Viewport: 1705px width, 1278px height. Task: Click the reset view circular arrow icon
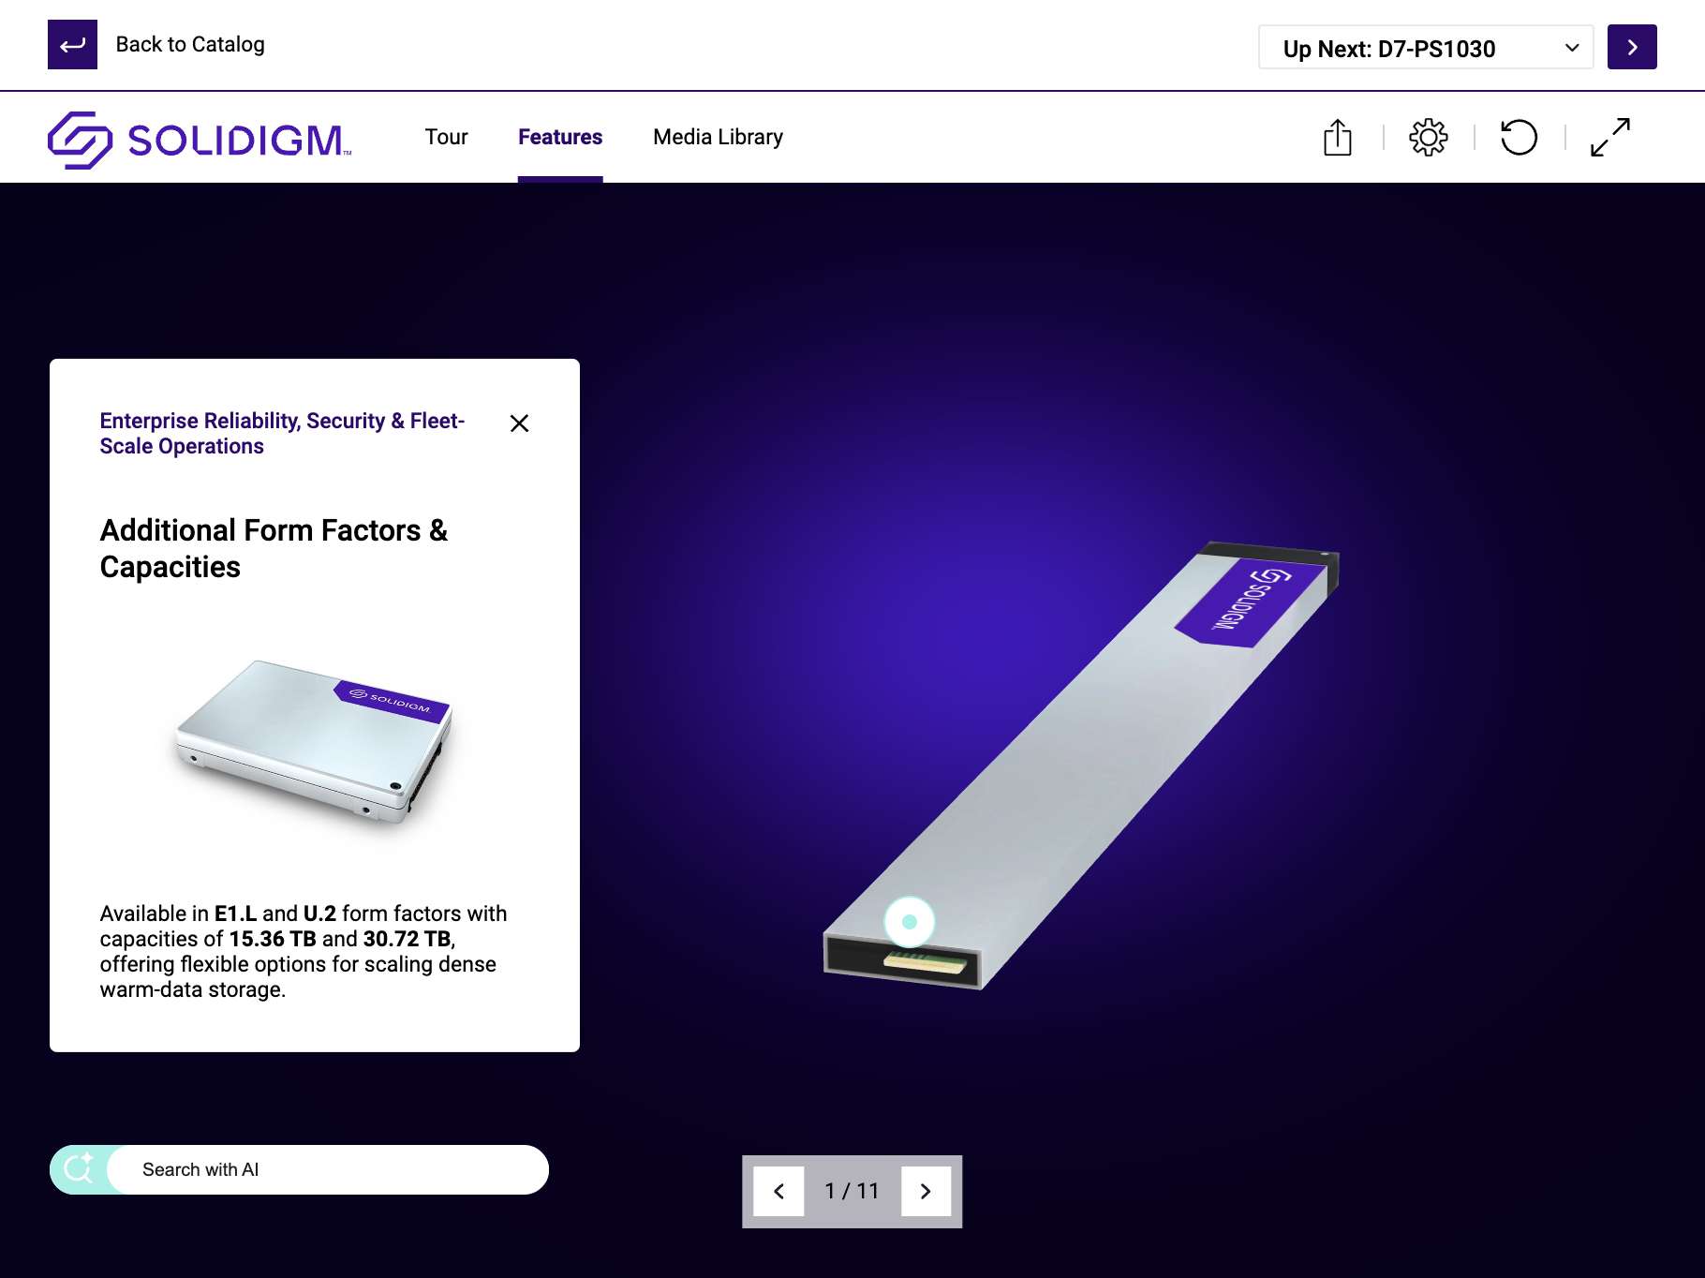(1519, 138)
